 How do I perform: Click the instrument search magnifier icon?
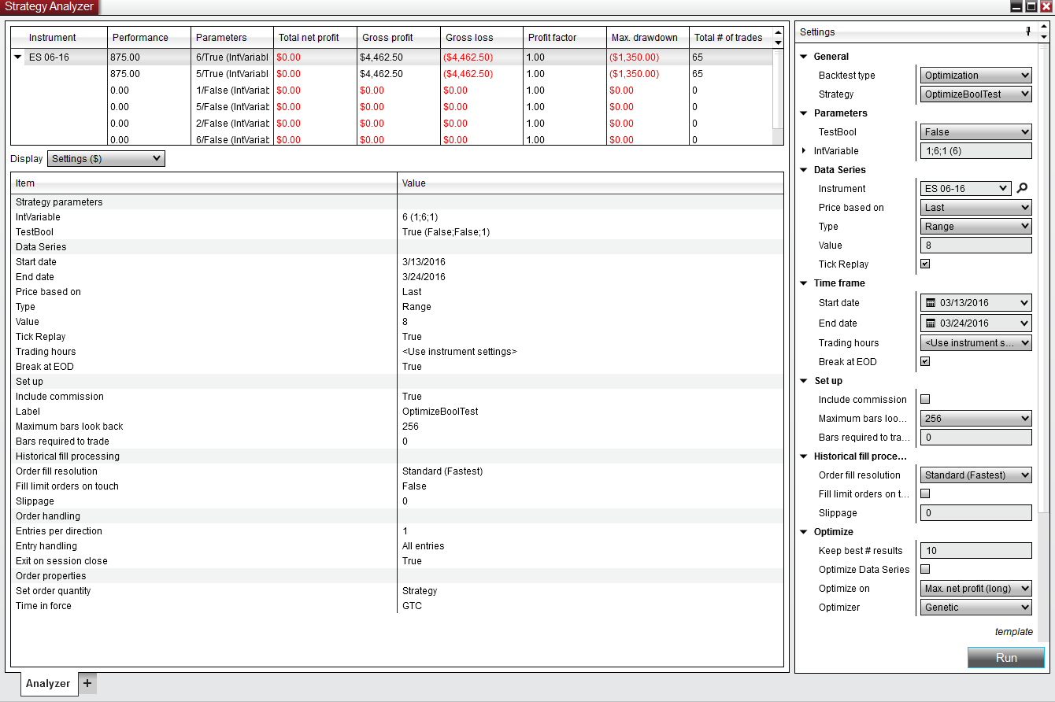1023,188
